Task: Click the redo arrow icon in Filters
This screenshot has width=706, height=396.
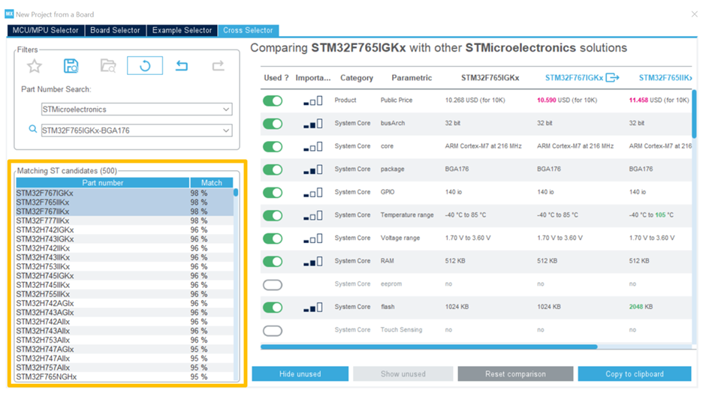Action: tap(218, 66)
